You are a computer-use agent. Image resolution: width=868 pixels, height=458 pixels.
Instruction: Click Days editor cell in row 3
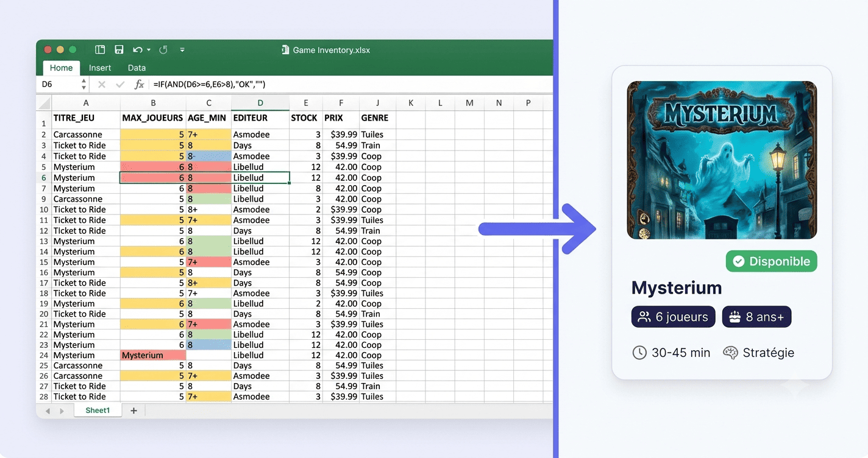point(260,146)
